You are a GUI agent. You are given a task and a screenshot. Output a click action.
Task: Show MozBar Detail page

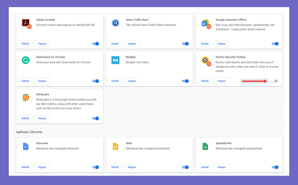(x=115, y=81)
